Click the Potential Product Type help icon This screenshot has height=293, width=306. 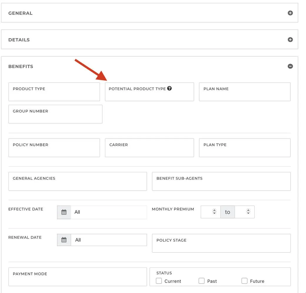pyautogui.click(x=169, y=88)
